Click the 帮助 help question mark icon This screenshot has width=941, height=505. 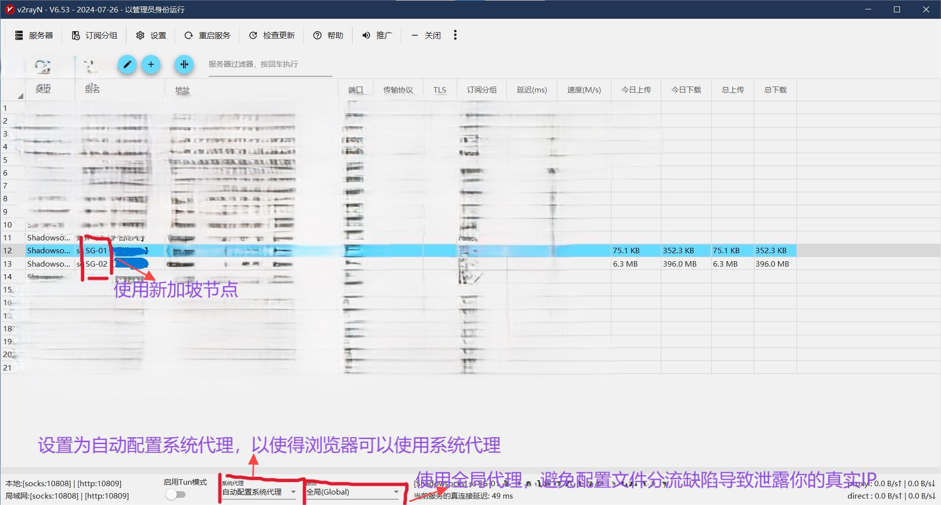coord(317,35)
